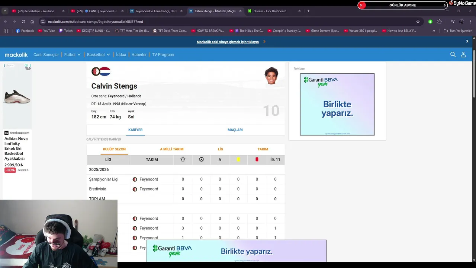The image size is (476, 268).
Task: Open the mackolik search icon
Action: click(453, 55)
